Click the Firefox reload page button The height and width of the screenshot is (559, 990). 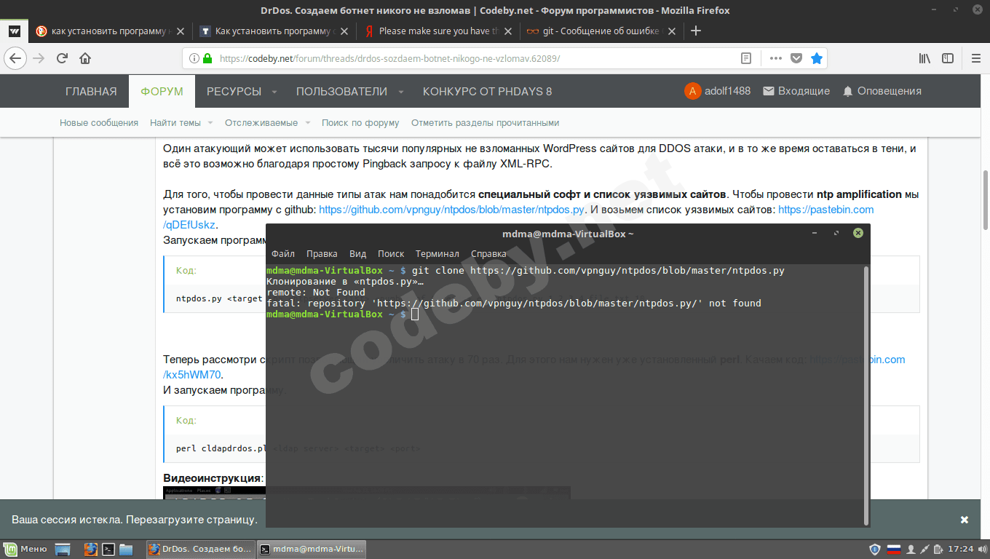(x=63, y=58)
